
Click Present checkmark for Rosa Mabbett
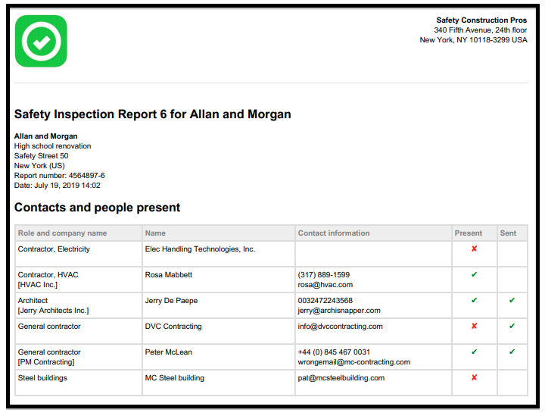tap(474, 274)
